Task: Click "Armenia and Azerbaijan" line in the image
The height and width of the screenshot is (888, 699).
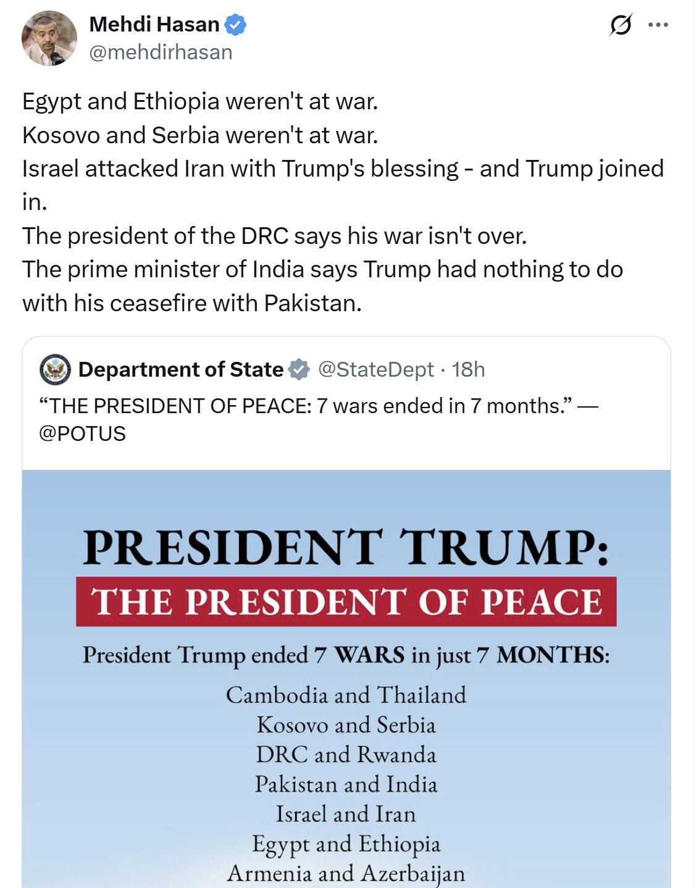Action: pyautogui.click(x=346, y=873)
